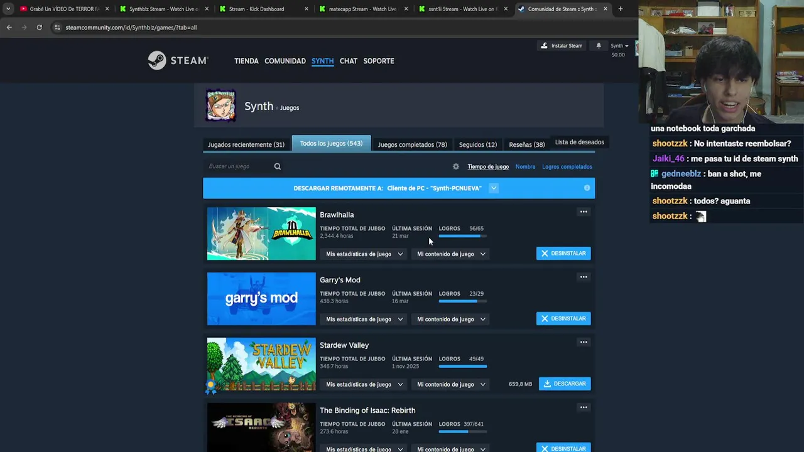Image resolution: width=804 pixels, height=452 pixels.
Task: Switch to matecapp Stream browser tab
Action: pyautogui.click(x=362, y=9)
